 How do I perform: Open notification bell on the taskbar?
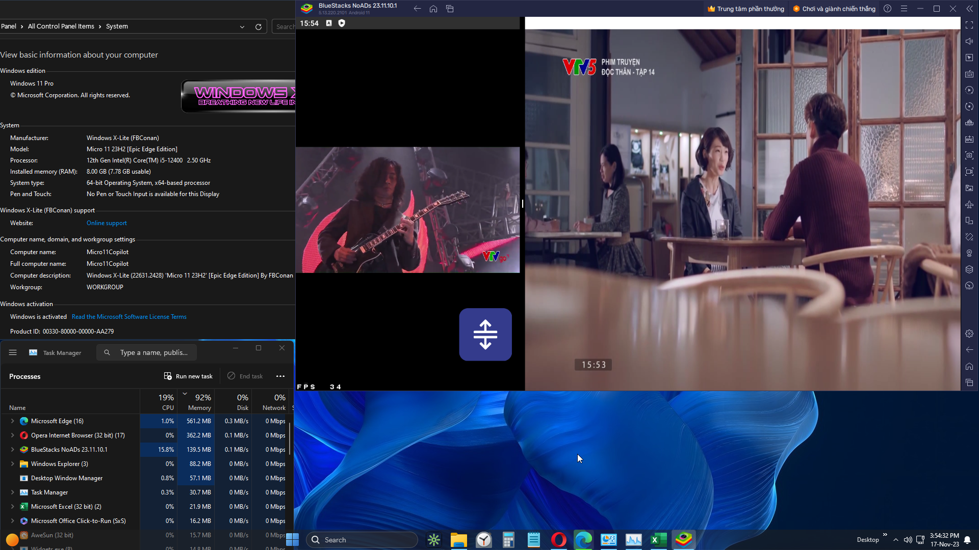(967, 540)
